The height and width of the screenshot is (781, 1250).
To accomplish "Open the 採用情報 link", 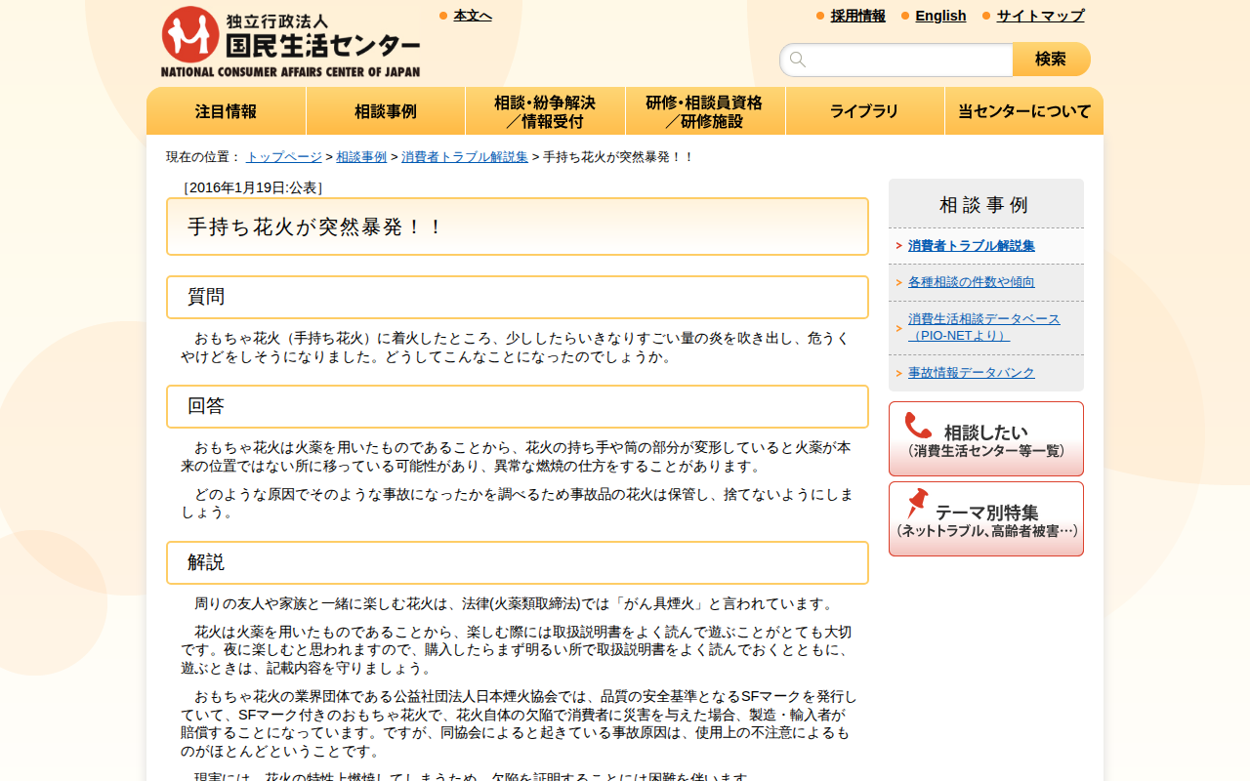I will tap(858, 16).
